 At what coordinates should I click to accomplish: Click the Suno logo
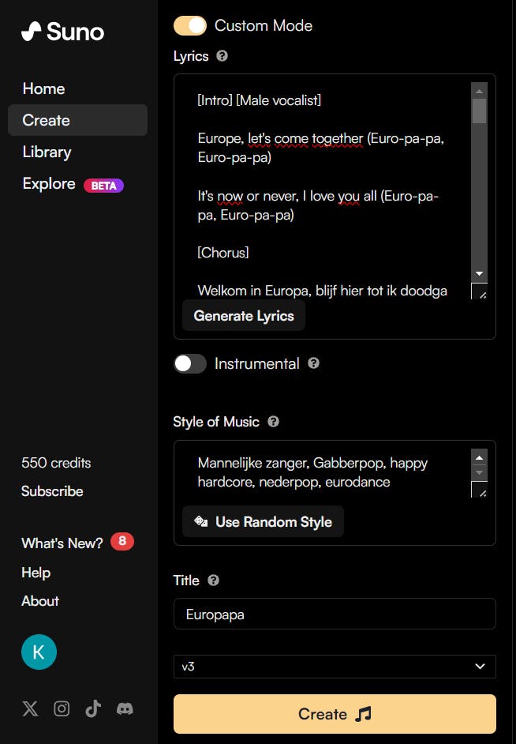coord(62,32)
